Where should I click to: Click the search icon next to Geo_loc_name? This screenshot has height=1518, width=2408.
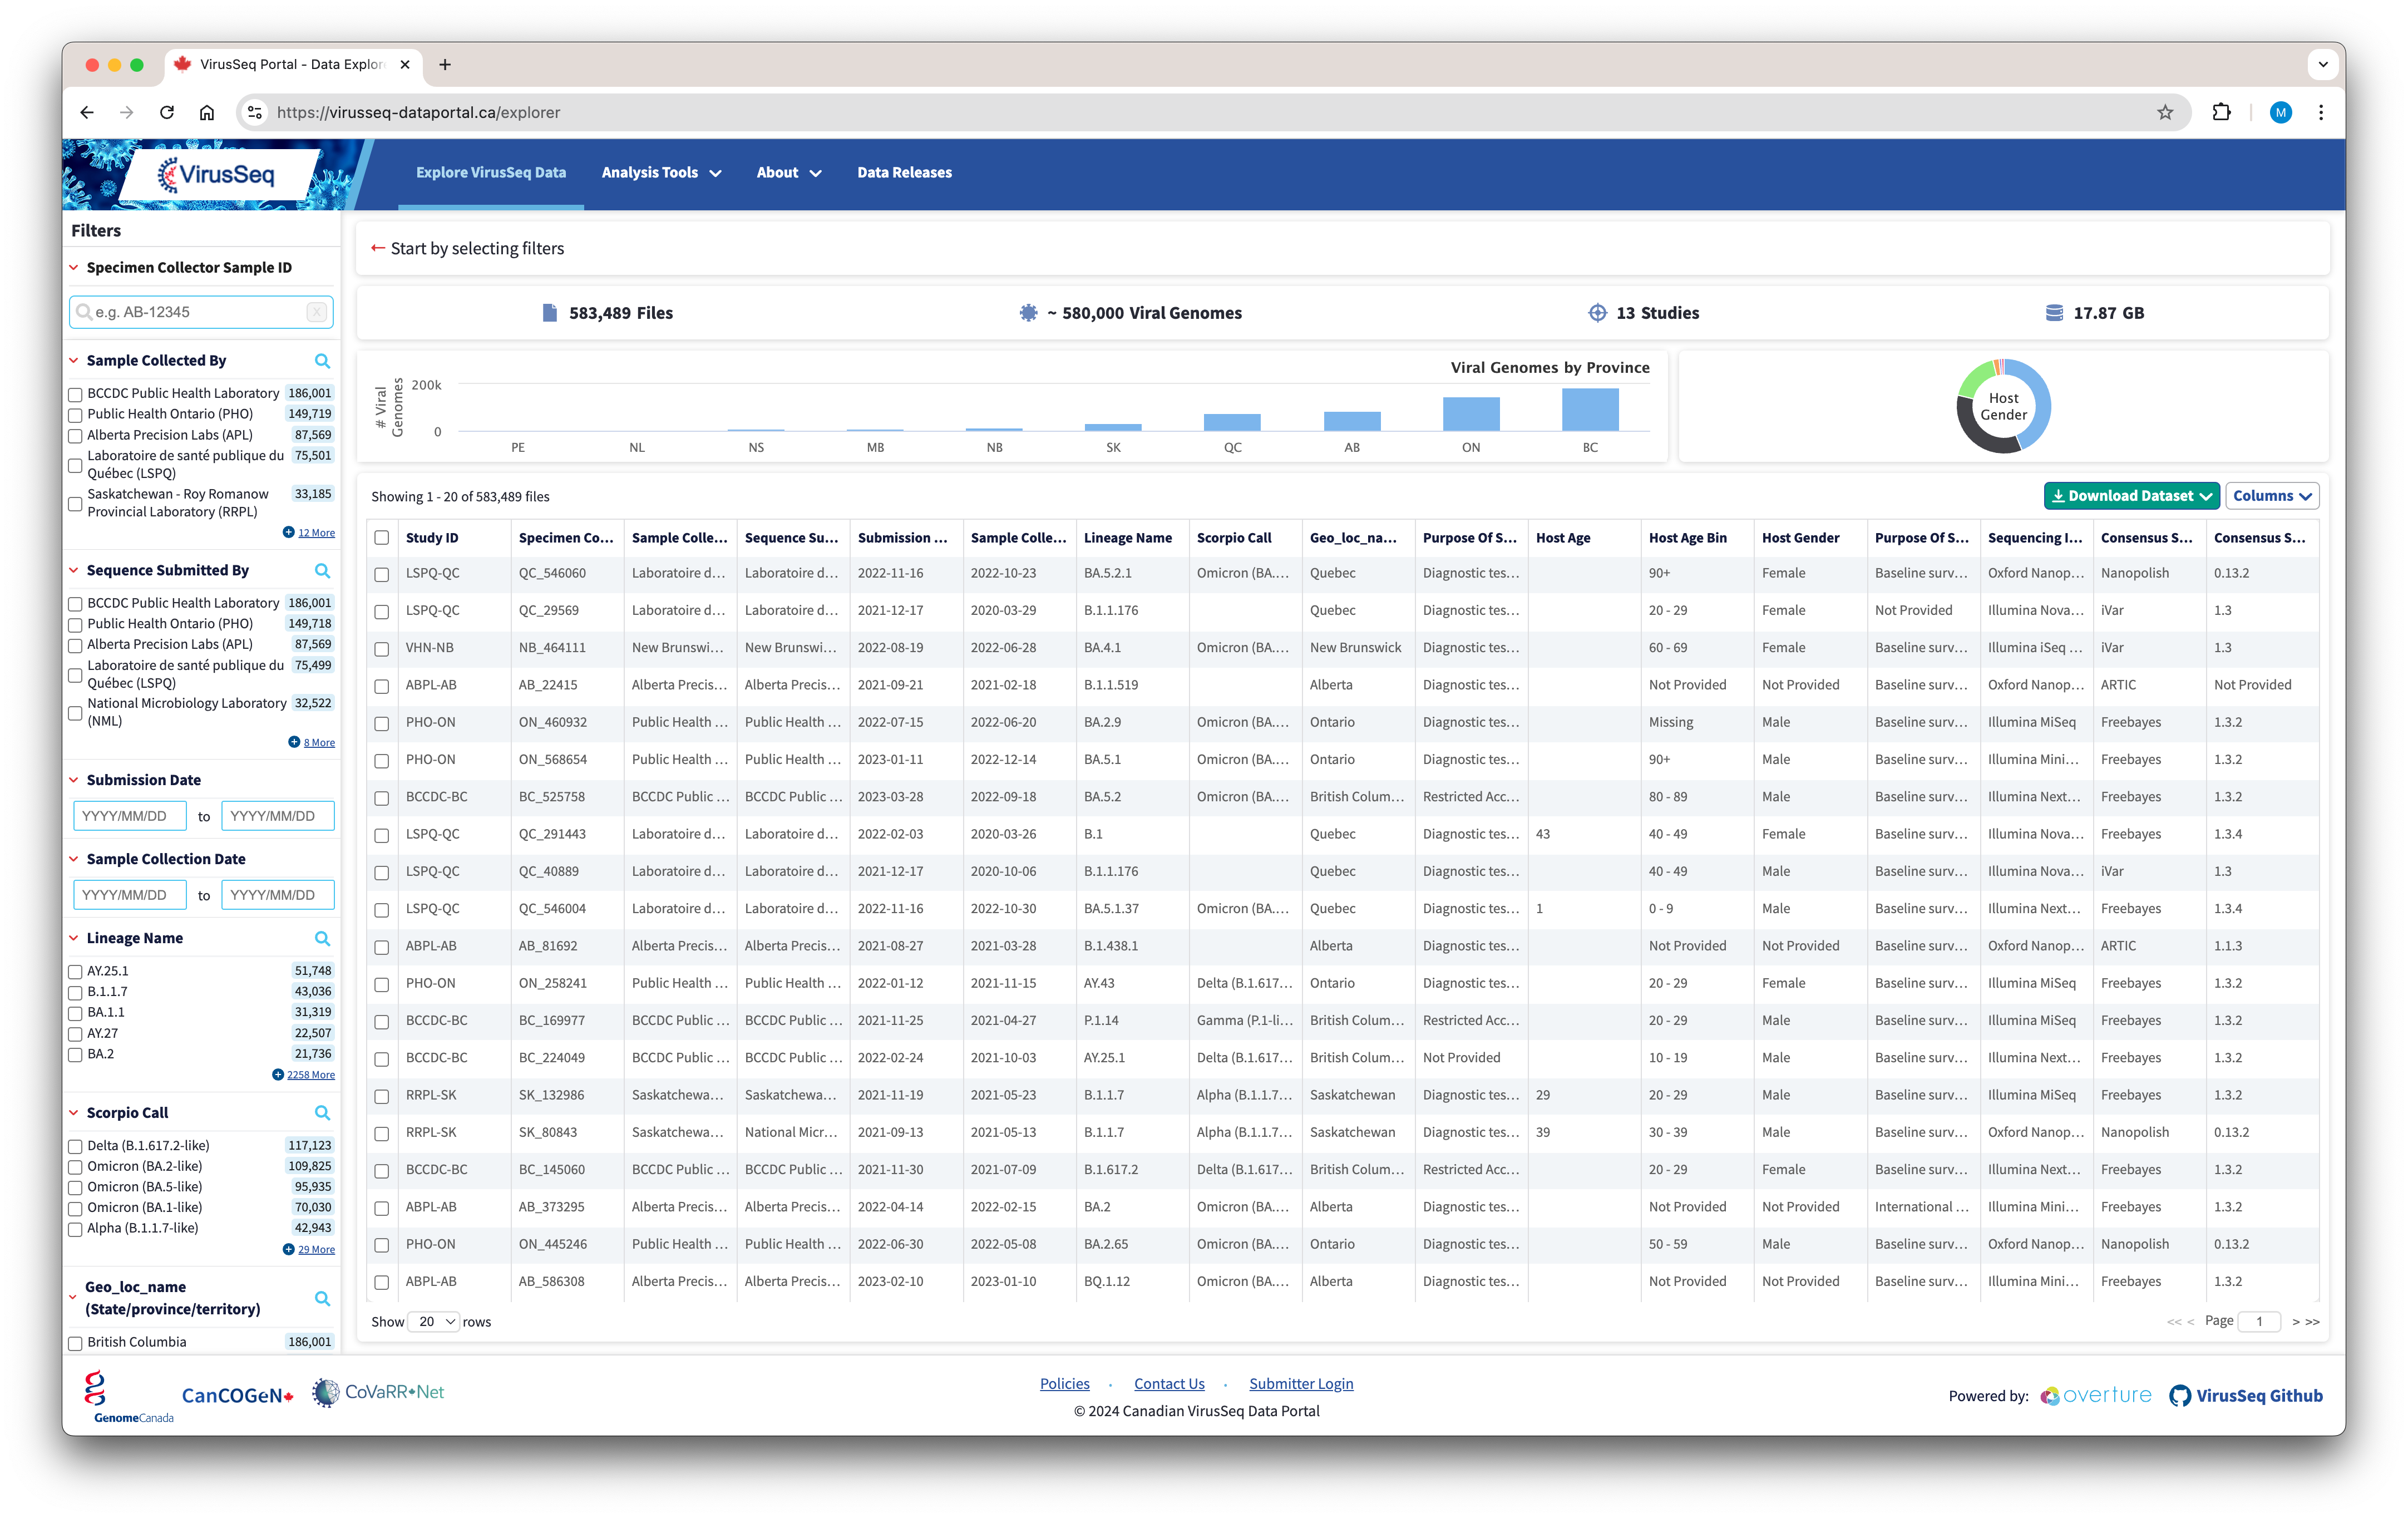click(x=322, y=1299)
